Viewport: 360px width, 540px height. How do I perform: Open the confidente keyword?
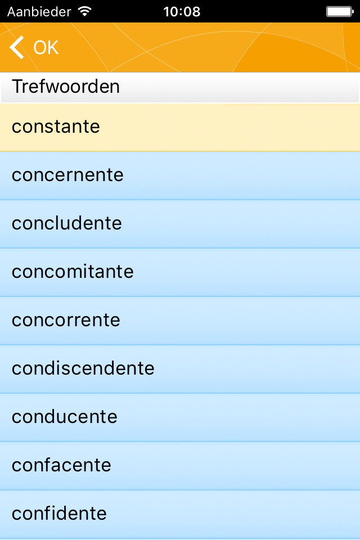(180, 514)
